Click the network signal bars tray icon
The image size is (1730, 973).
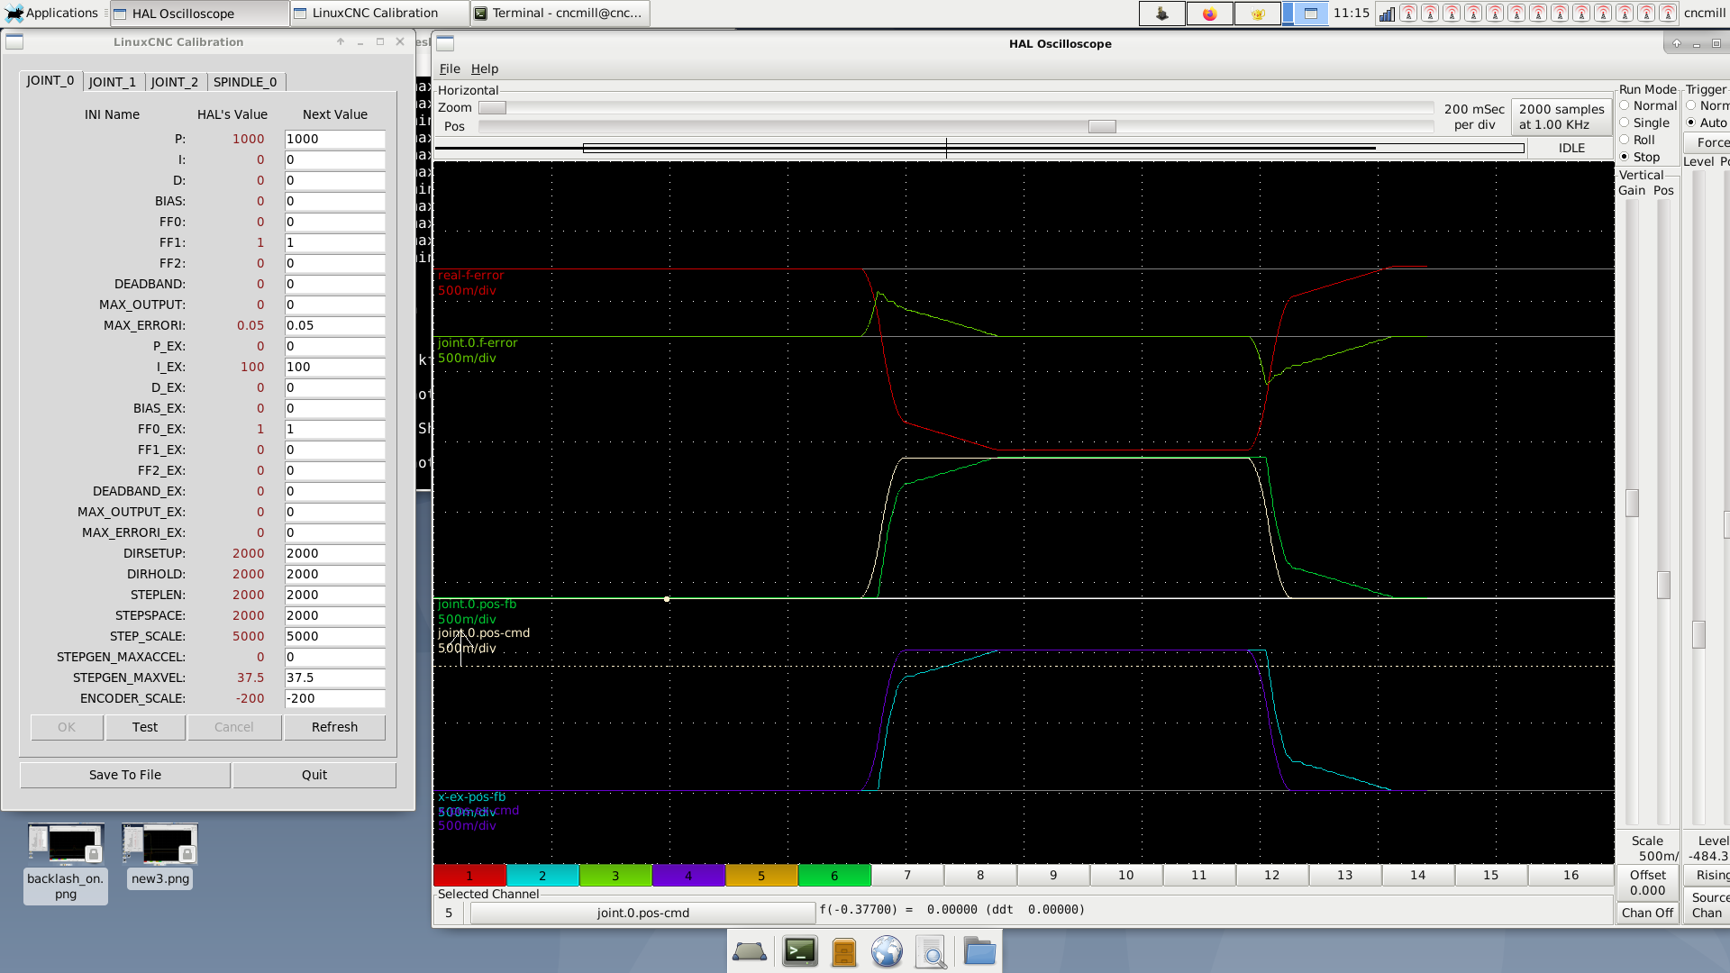1387,14
